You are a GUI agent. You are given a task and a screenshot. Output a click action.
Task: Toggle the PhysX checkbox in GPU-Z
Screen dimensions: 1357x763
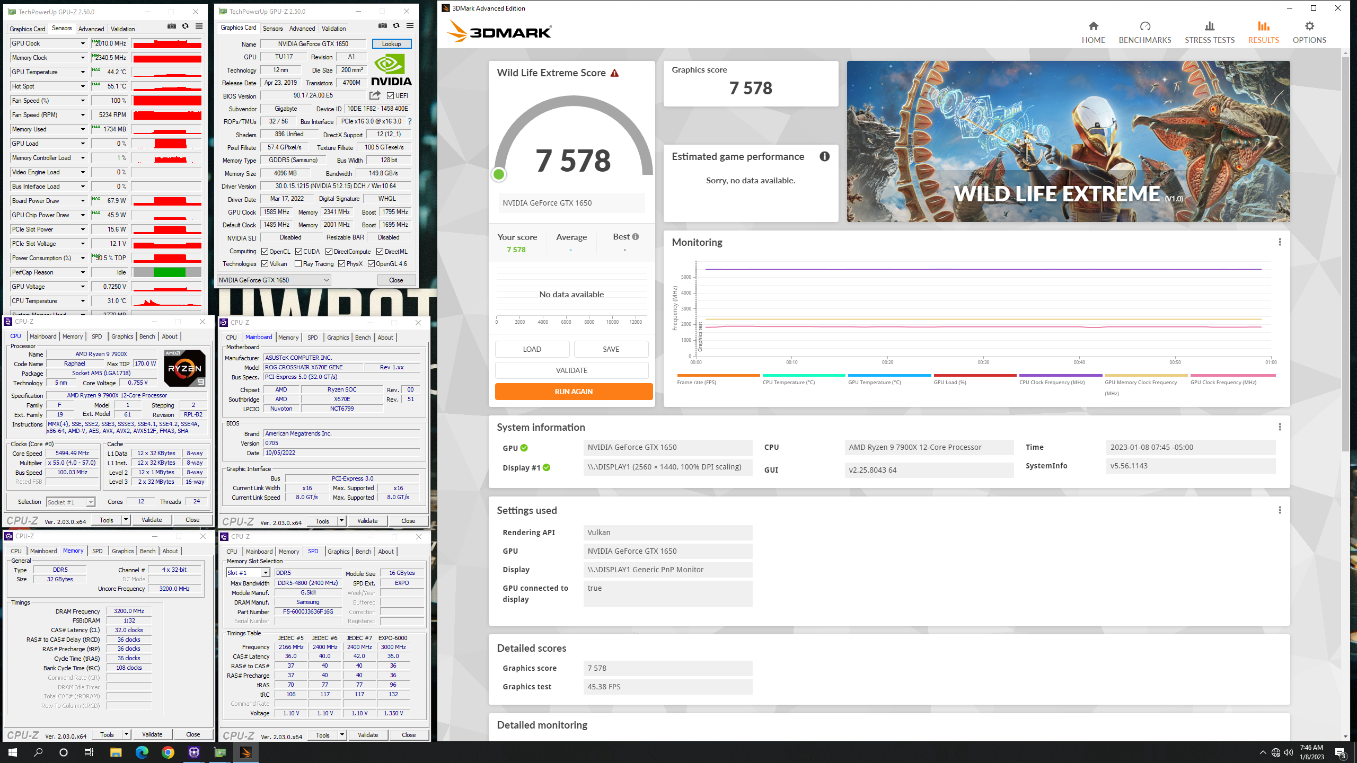pyautogui.click(x=341, y=264)
